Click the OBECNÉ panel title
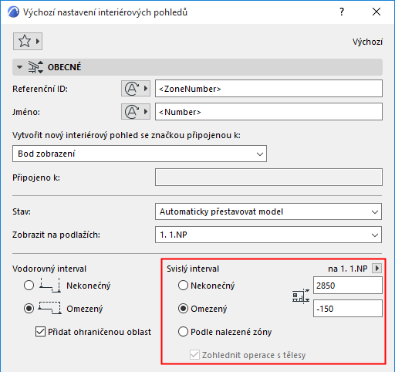The image size is (395, 372). point(64,67)
